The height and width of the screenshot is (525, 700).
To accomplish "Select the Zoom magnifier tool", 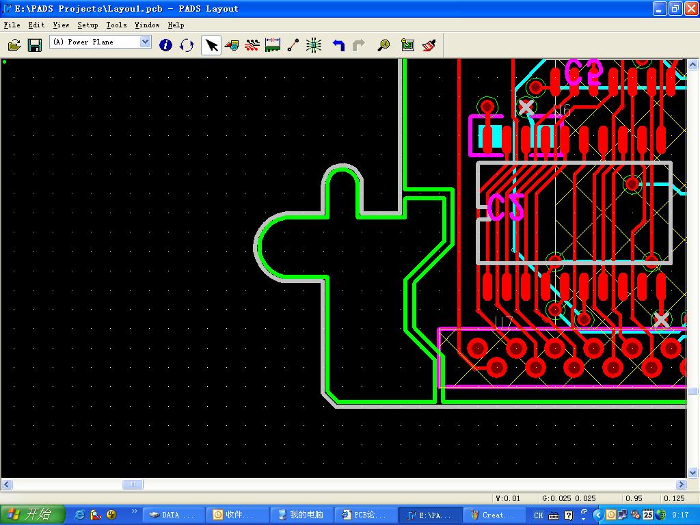I will (x=384, y=45).
